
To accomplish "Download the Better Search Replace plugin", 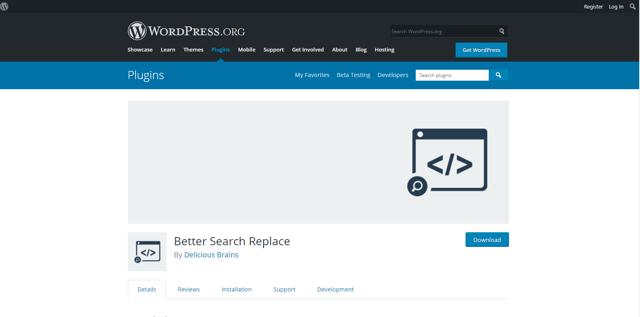I will click(x=487, y=240).
